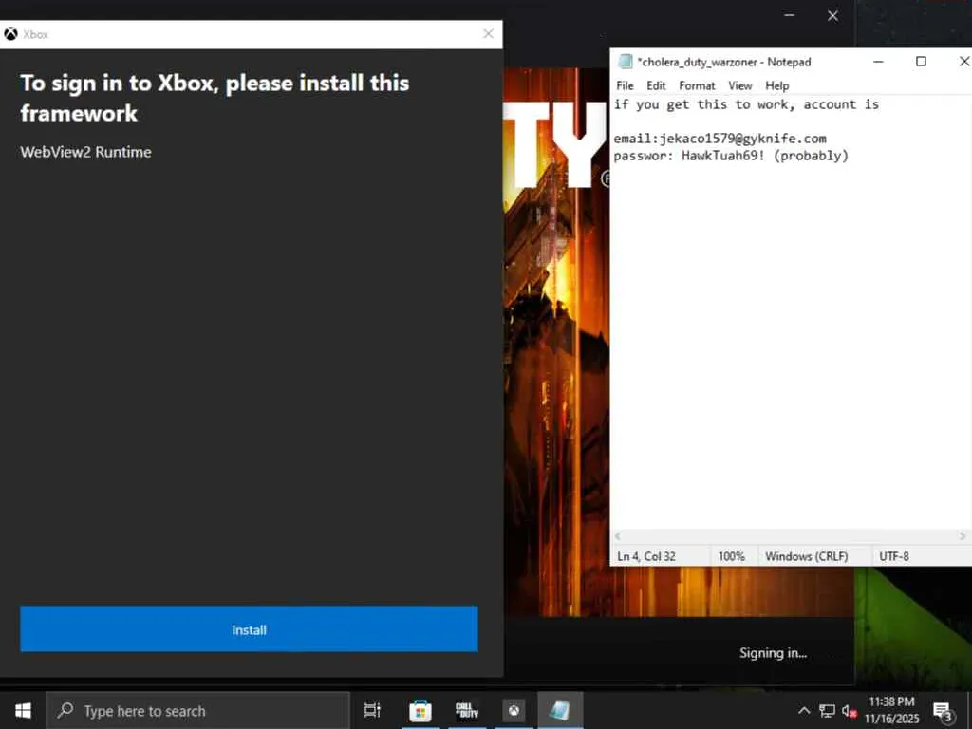This screenshot has width=972, height=729.
Task: Open the View menu in Notepad
Action: (x=740, y=85)
